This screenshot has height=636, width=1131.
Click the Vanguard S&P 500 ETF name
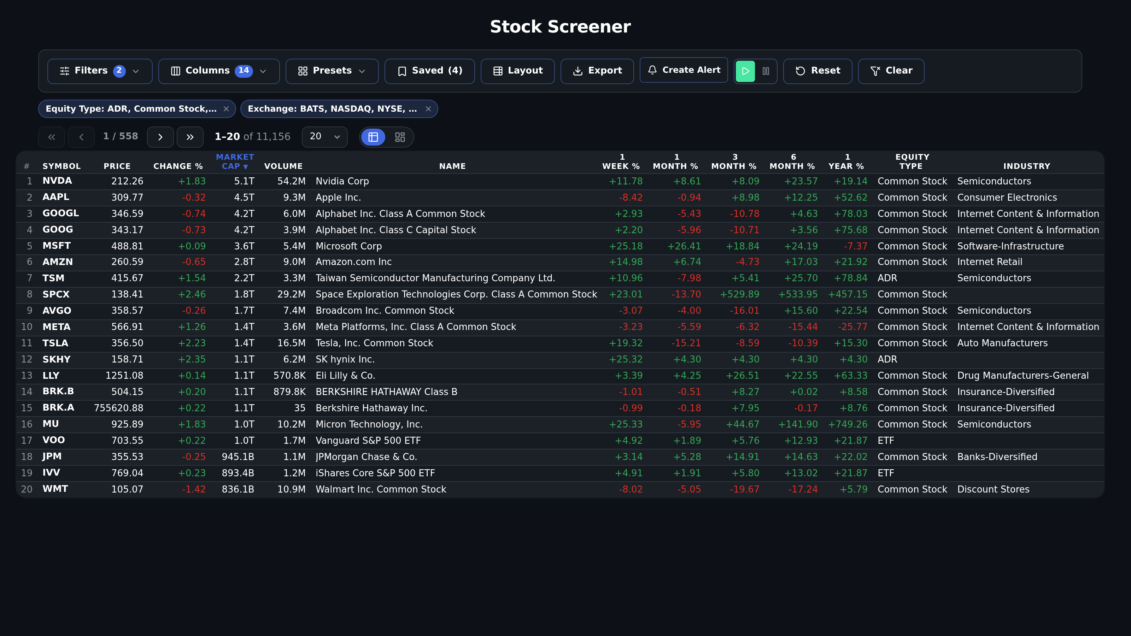tap(368, 441)
